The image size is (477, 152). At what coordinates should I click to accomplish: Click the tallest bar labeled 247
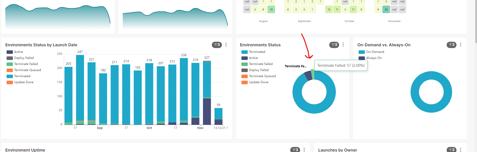coord(80,89)
